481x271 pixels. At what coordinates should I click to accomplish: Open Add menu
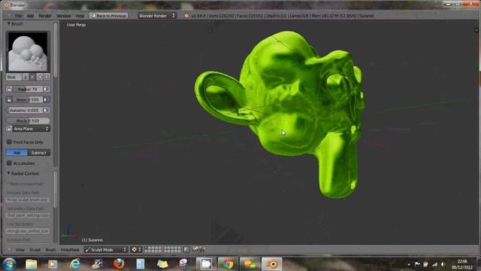tap(30, 16)
